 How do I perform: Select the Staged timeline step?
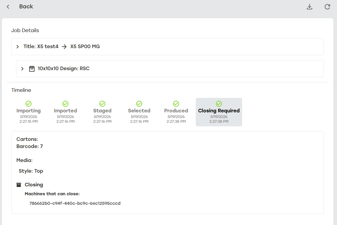[x=102, y=112]
